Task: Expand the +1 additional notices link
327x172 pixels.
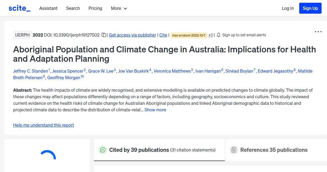Action: coord(210,35)
